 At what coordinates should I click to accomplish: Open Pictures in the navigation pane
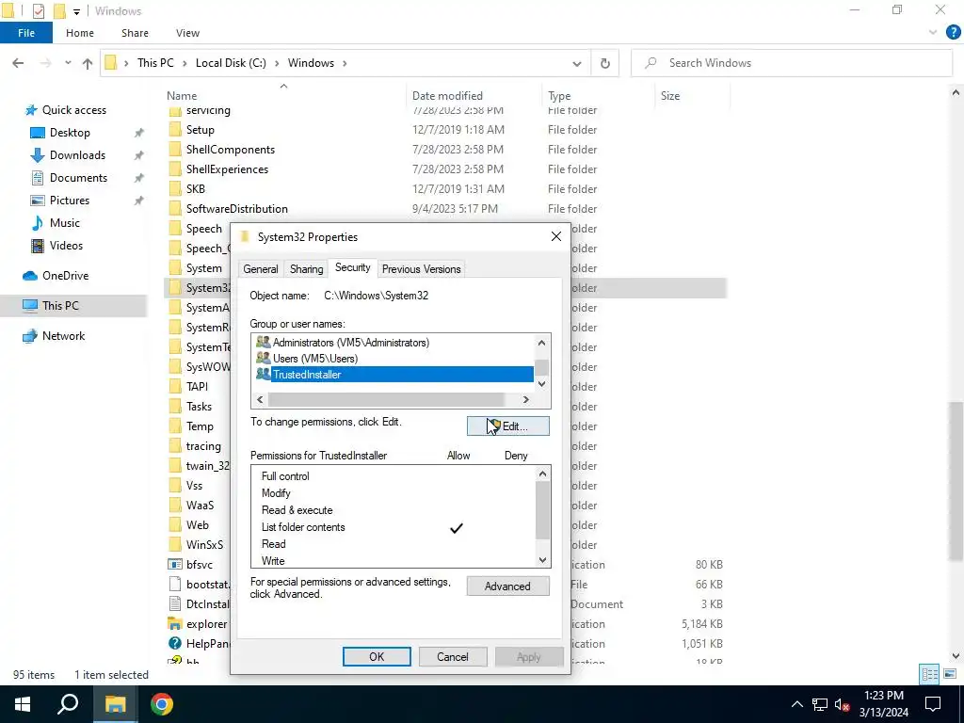pos(70,201)
